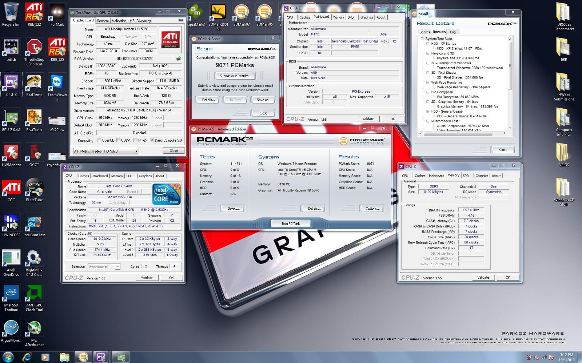Click the BIOS save chip icon in GPU-Z
The height and width of the screenshot is (363, 582).
pos(179,59)
